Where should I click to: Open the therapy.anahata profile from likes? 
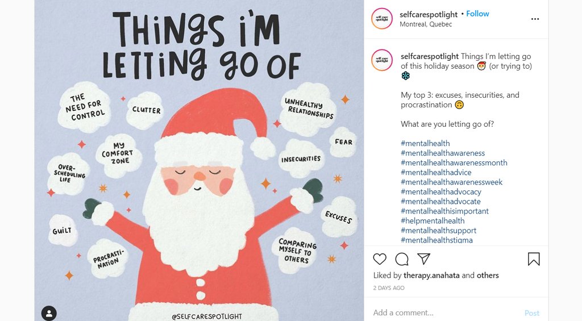point(431,275)
